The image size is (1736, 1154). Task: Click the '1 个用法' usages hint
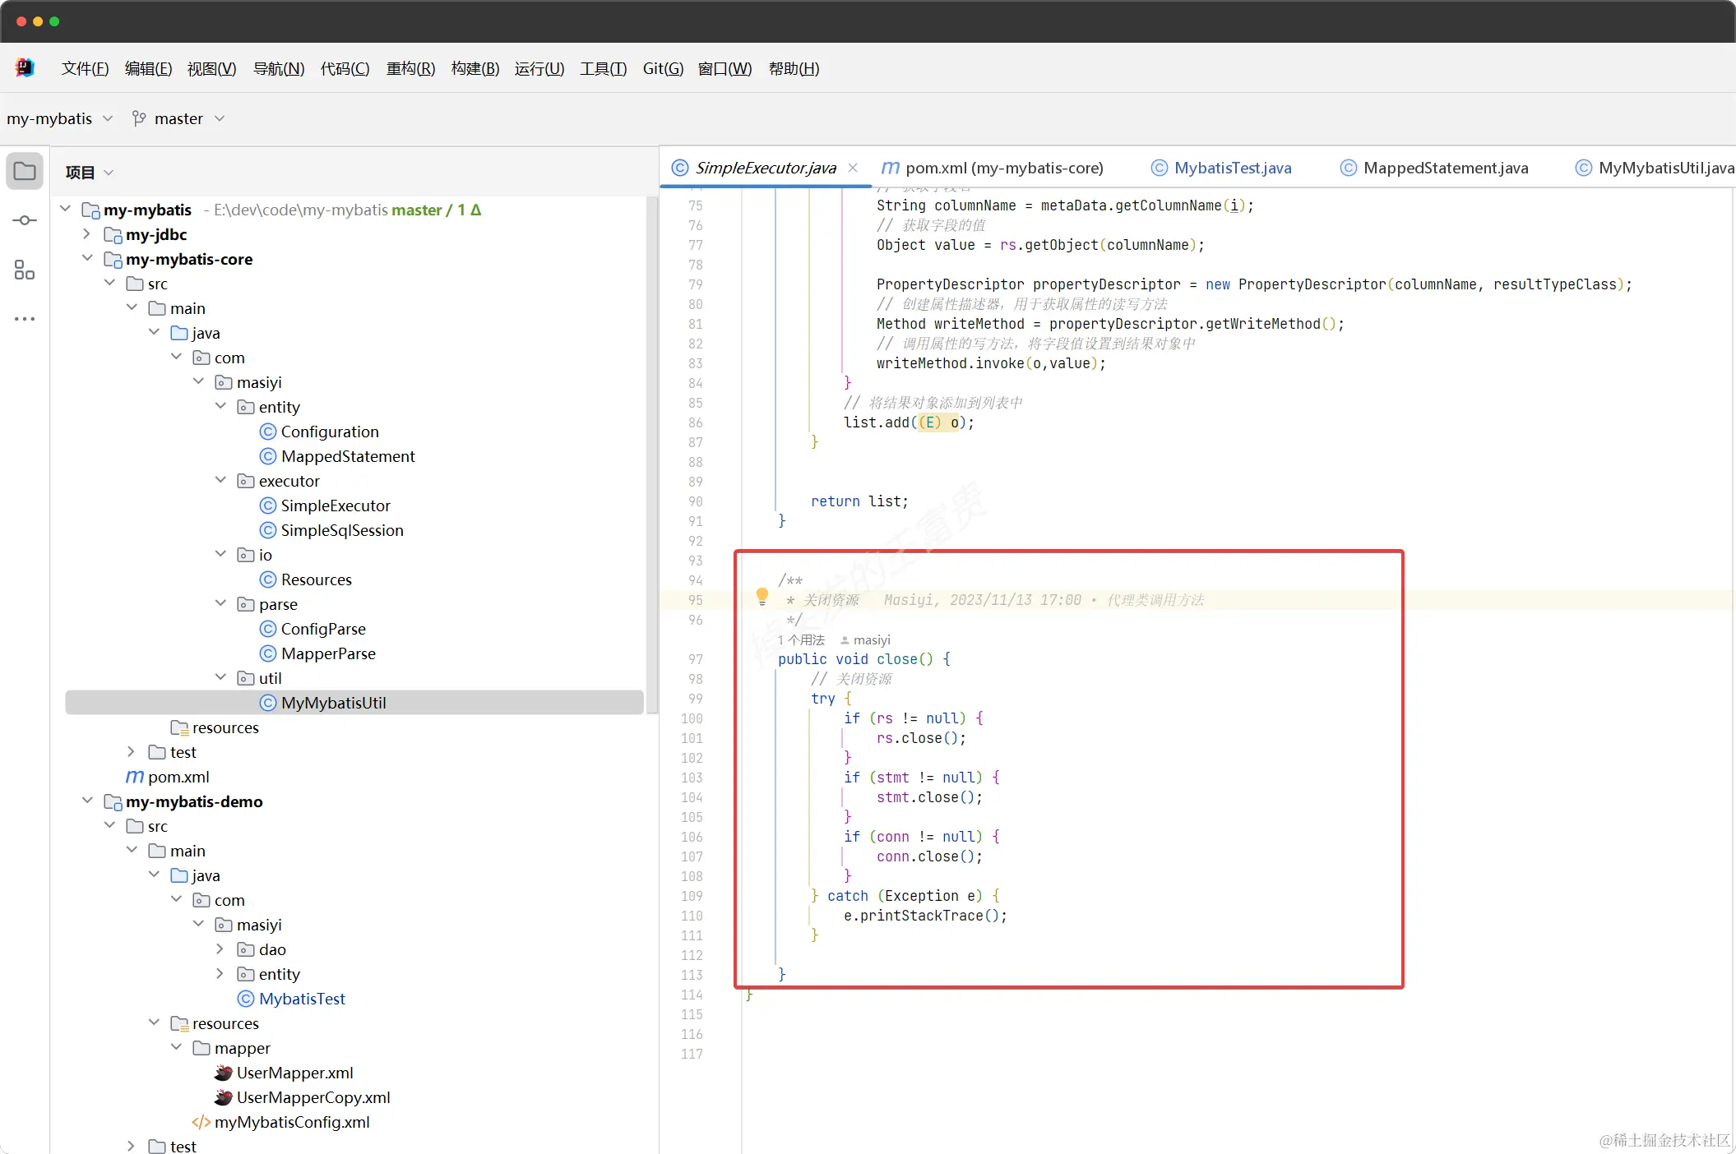pyautogui.click(x=801, y=639)
